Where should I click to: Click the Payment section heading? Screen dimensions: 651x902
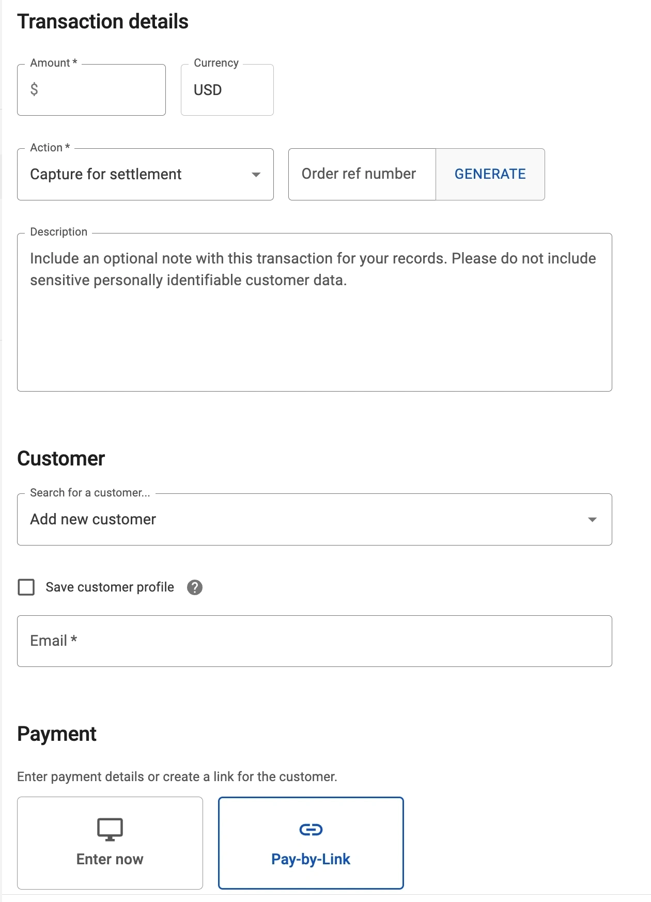point(57,734)
